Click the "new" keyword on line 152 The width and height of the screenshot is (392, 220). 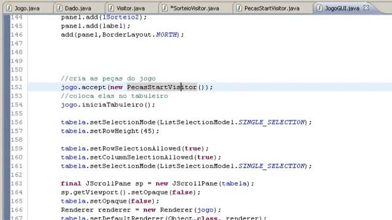click(116, 87)
